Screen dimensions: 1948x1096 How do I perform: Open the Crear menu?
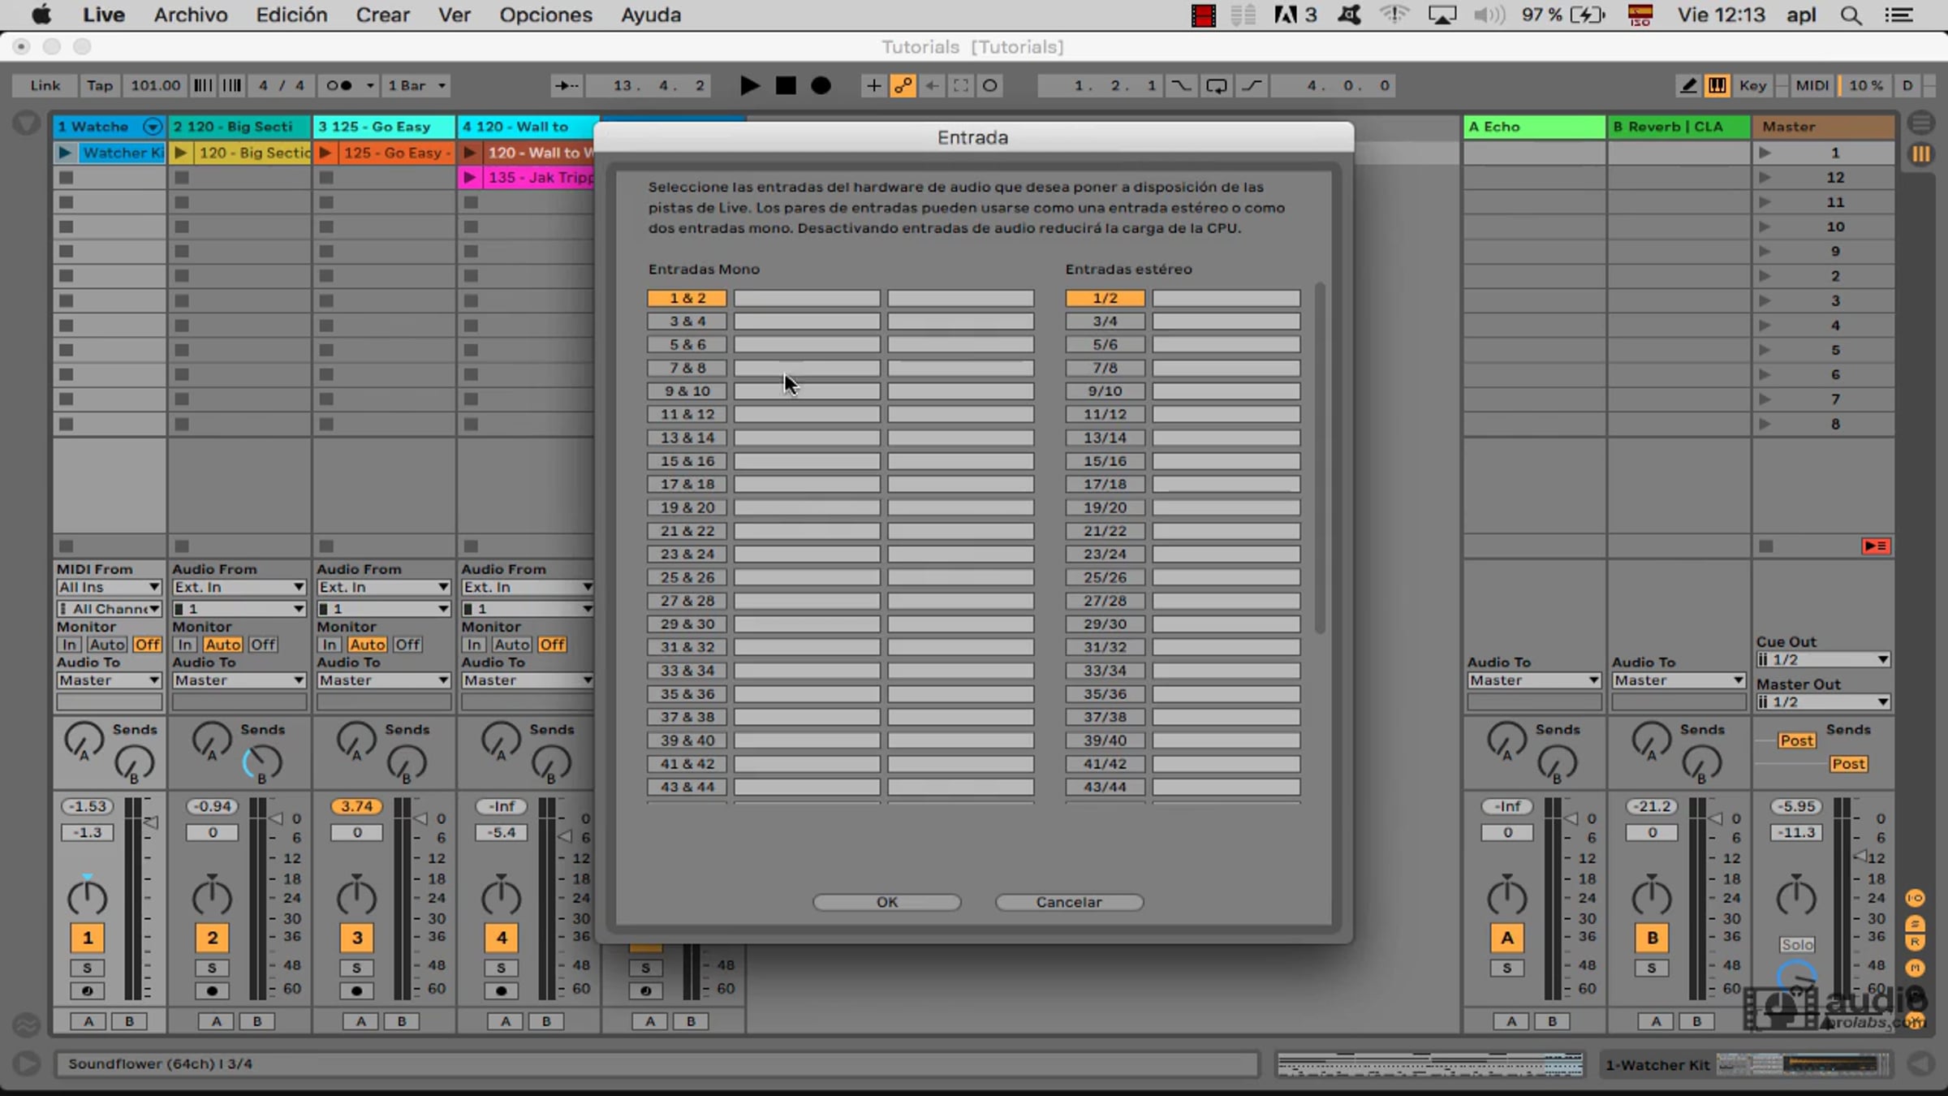click(382, 15)
